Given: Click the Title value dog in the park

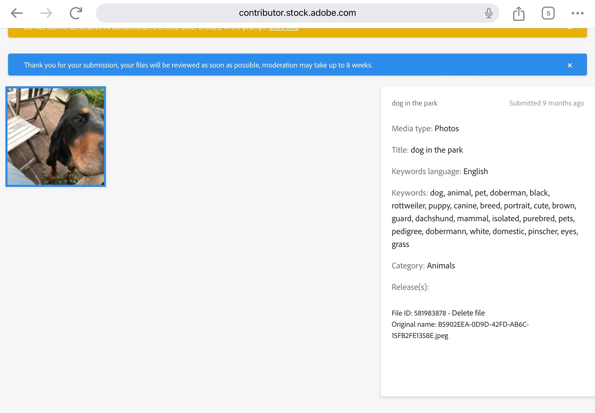Looking at the screenshot, I should coord(437,150).
